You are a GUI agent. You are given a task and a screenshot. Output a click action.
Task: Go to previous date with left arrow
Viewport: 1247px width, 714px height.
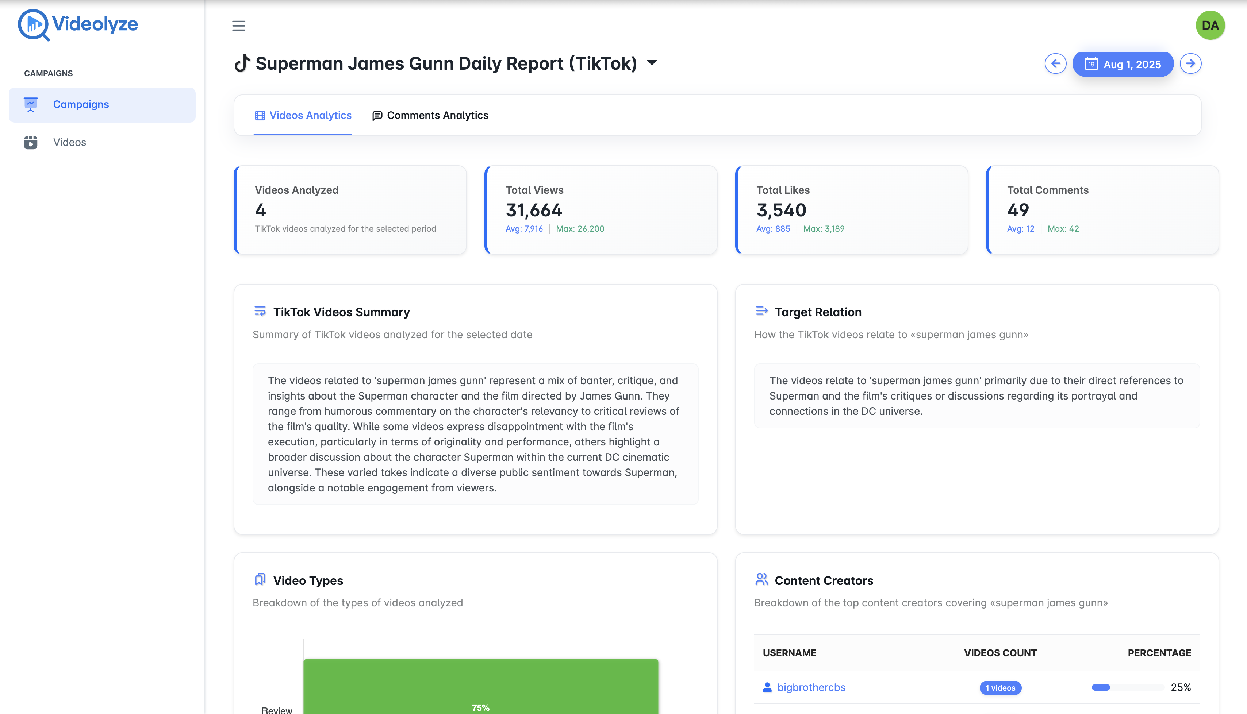click(1055, 64)
